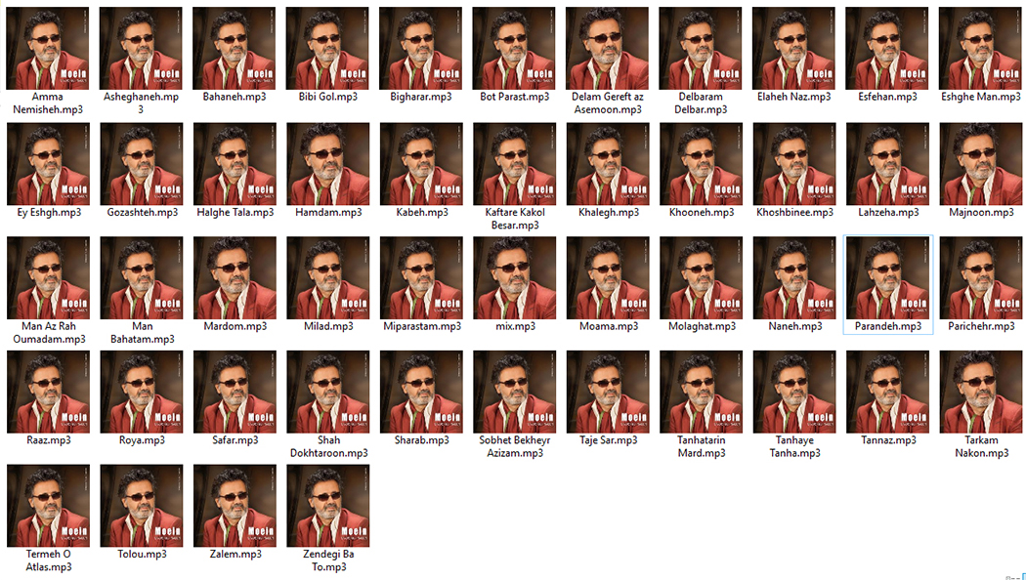The height and width of the screenshot is (580, 1026).
Task: Select the Esfehan.mp3 audio file
Action: pos(887,49)
